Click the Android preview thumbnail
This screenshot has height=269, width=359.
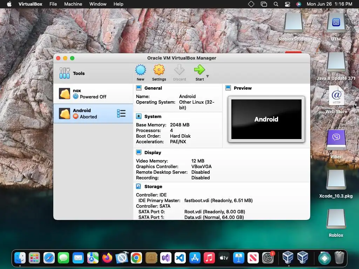pos(266,119)
